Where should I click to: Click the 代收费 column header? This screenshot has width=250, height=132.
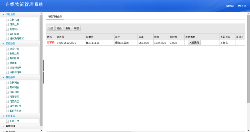click(177, 37)
